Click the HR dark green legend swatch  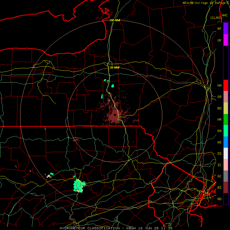pos(226,120)
